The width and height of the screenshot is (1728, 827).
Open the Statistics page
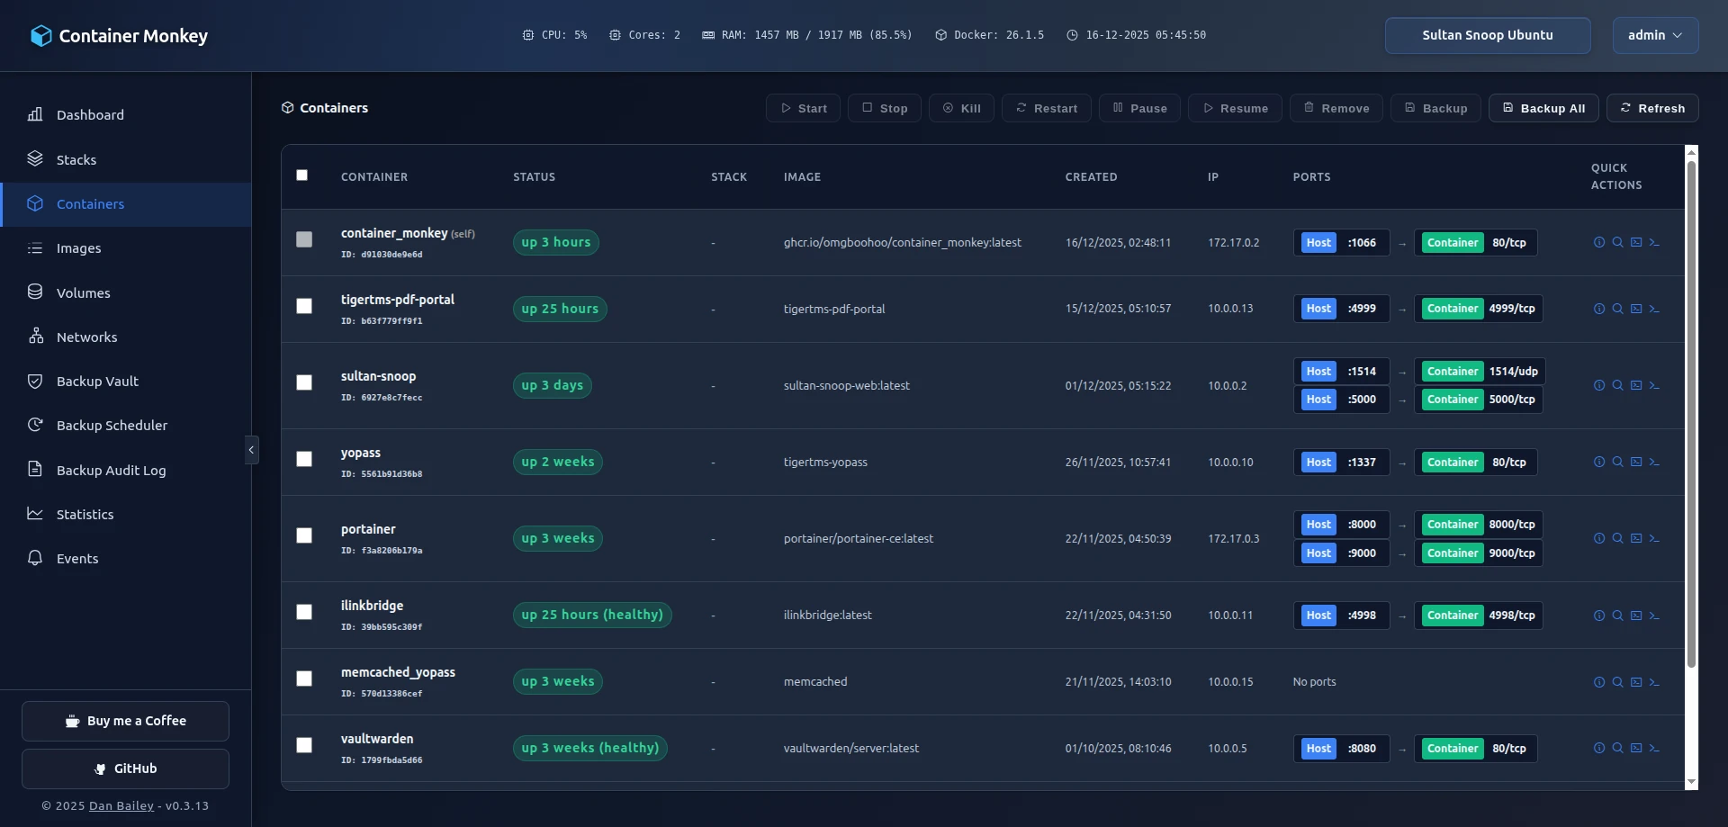[85, 514]
